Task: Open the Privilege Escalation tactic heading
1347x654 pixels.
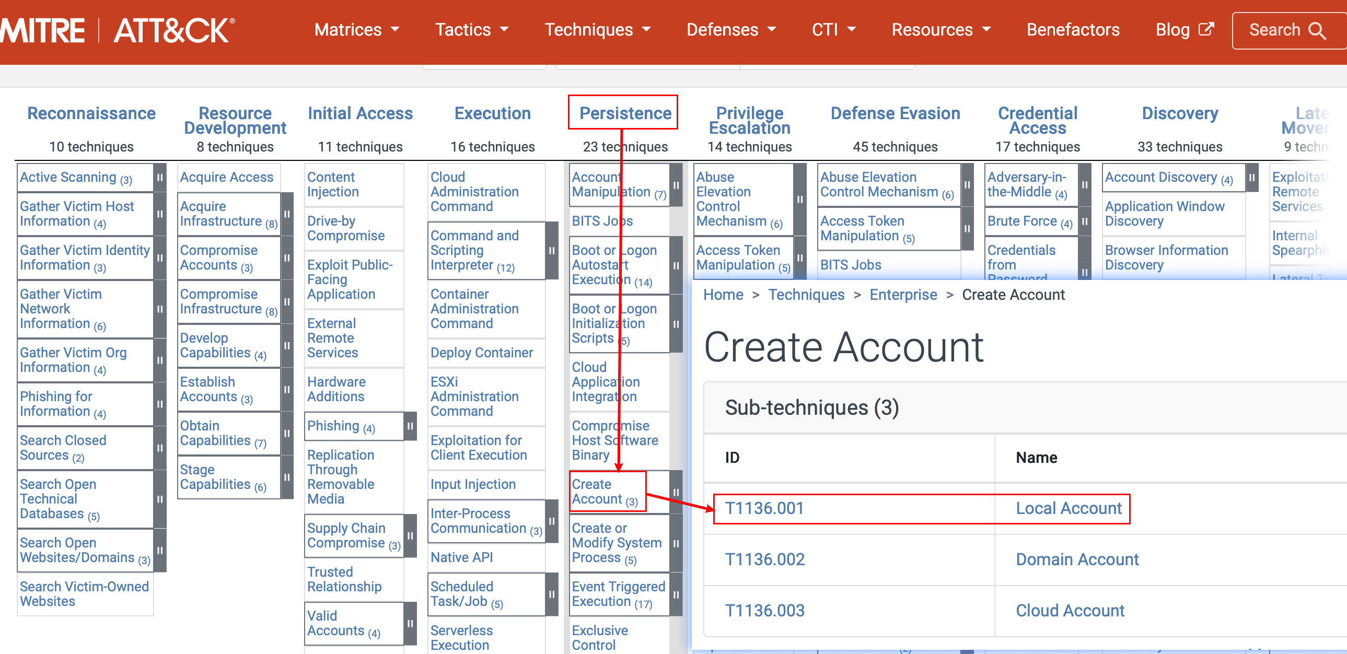Action: (750, 121)
